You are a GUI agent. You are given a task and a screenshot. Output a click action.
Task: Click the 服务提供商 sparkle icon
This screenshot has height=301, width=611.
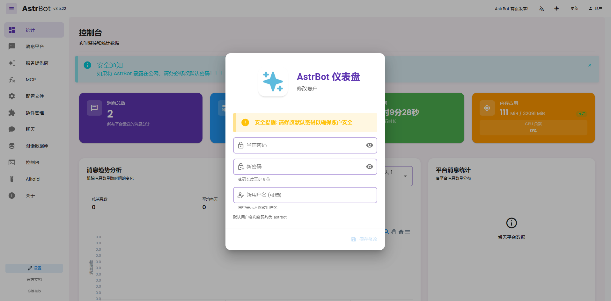point(12,63)
